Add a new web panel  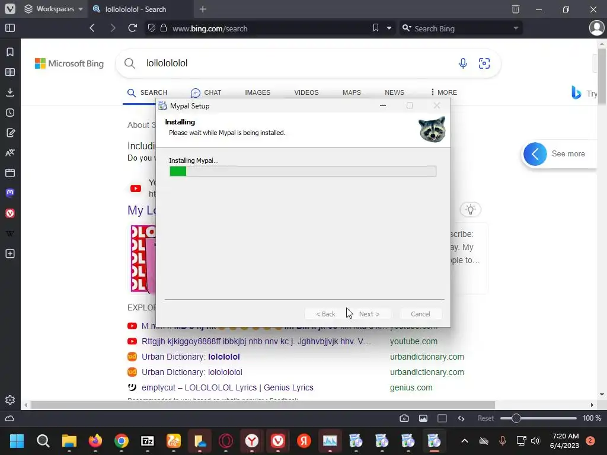[10, 254]
